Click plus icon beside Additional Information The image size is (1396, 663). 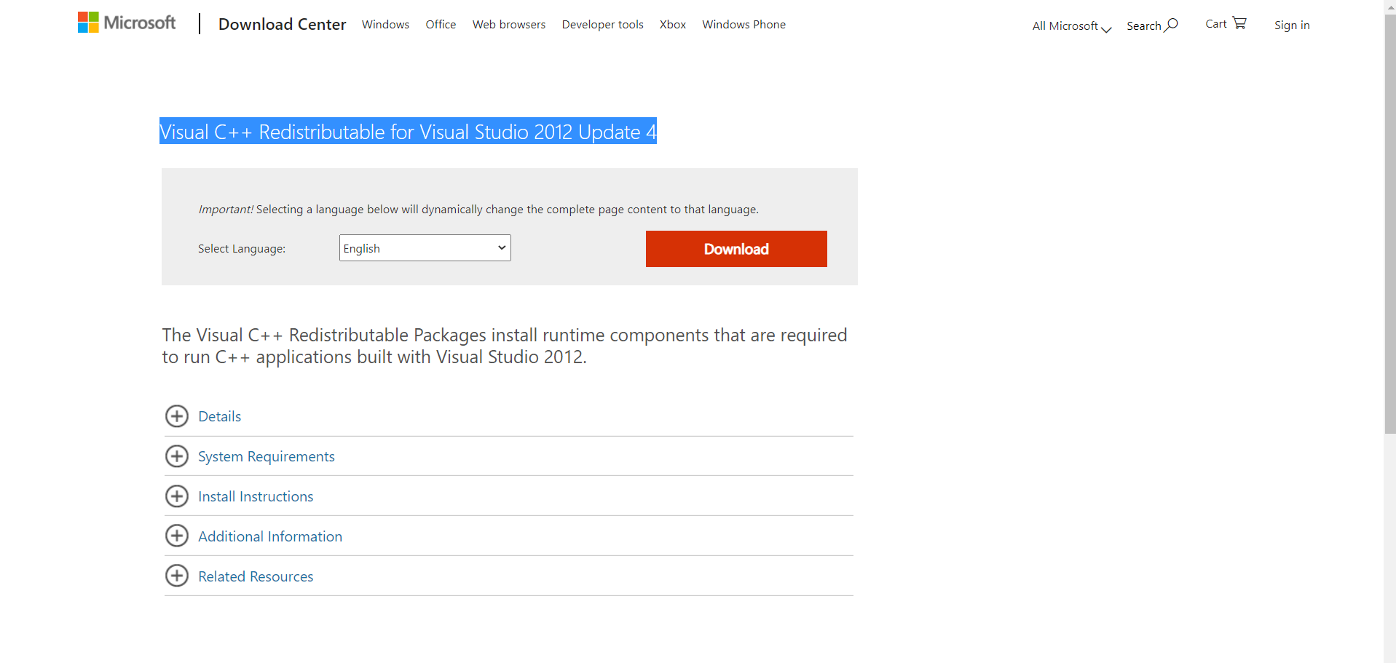tap(177, 536)
